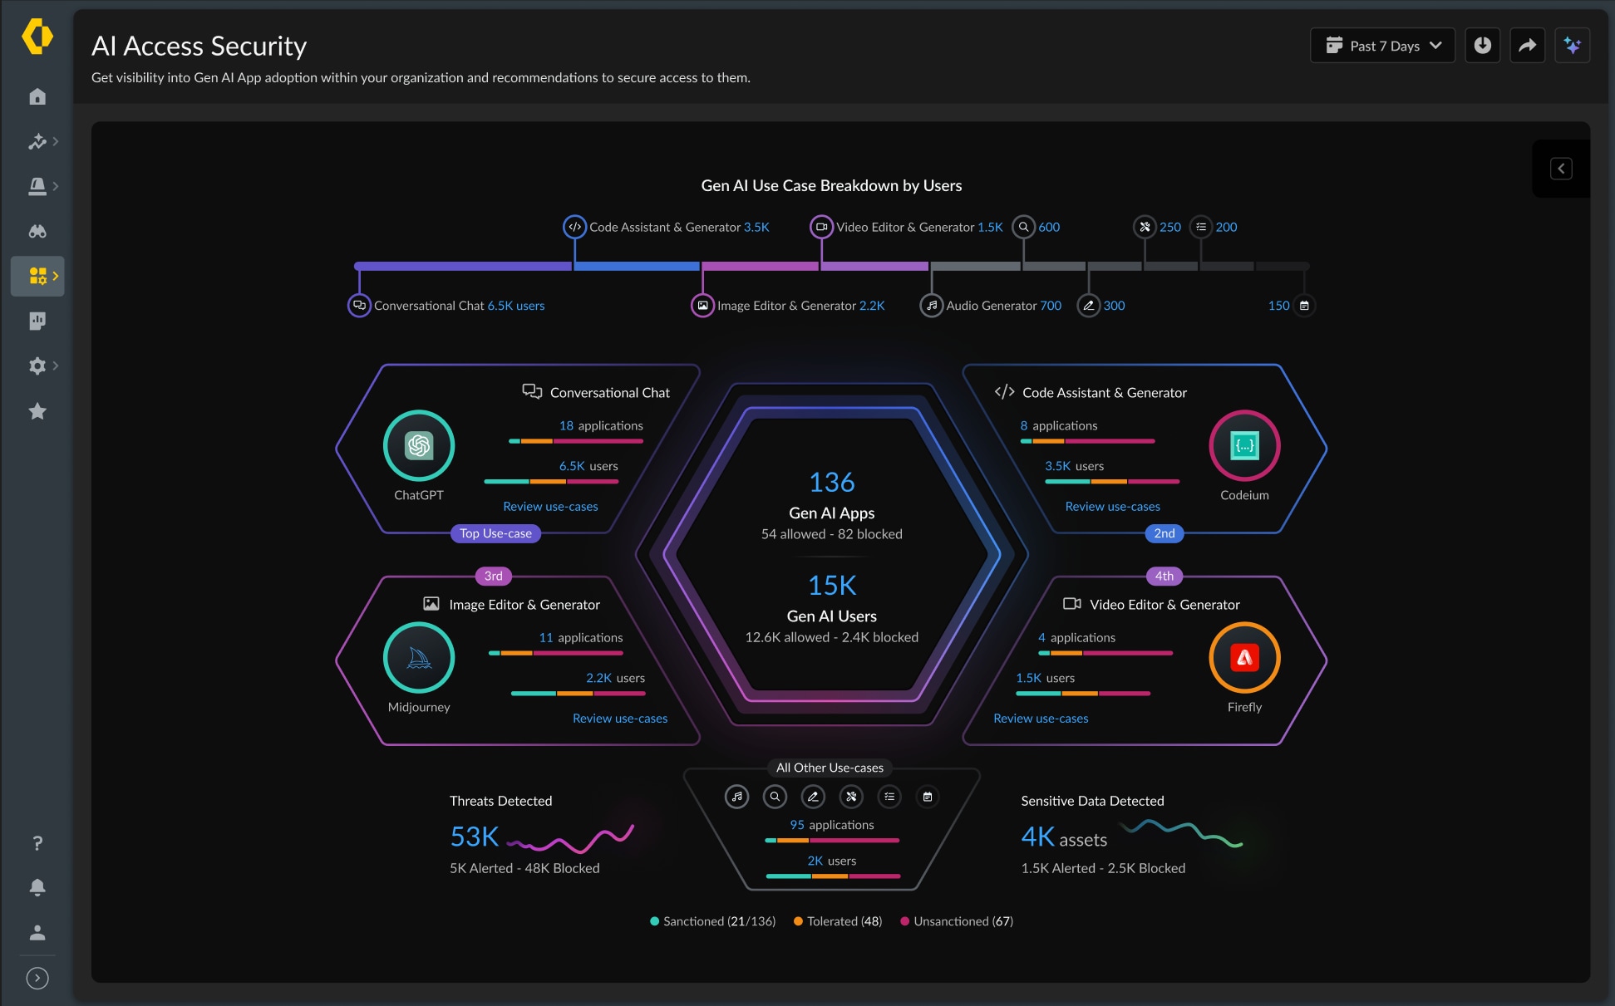
Task: Open the Past 7 Days date range dropdown
Action: point(1382,45)
